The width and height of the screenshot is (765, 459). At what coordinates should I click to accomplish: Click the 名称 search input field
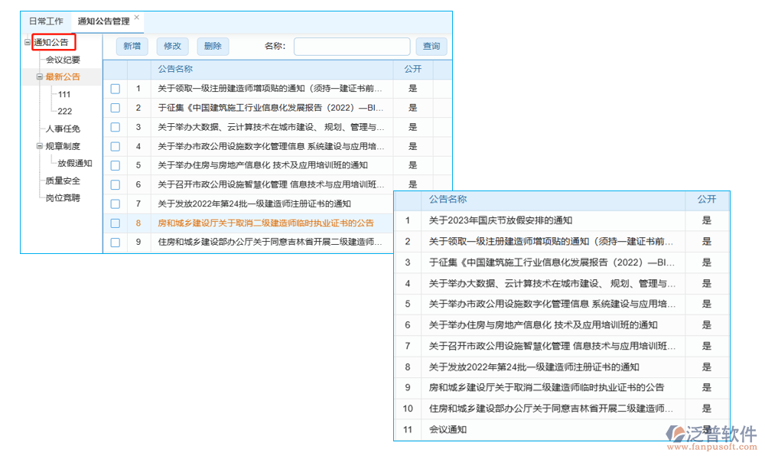tap(352, 46)
